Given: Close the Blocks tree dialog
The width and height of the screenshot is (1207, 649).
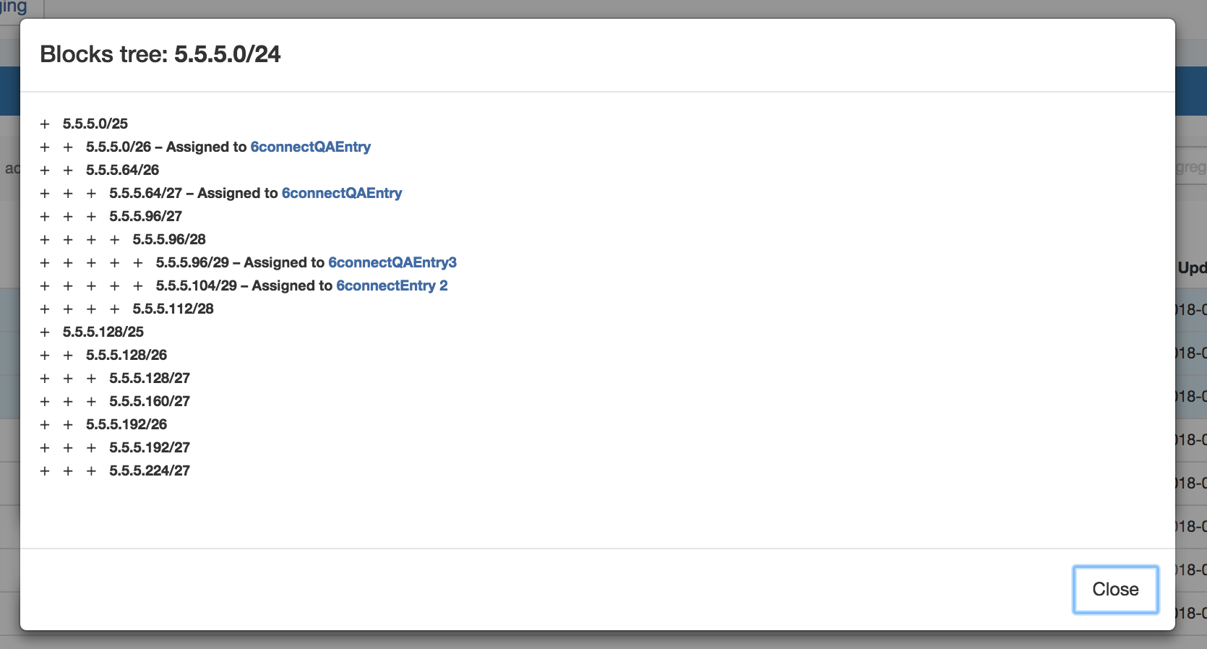Looking at the screenshot, I should coord(1114,589).
